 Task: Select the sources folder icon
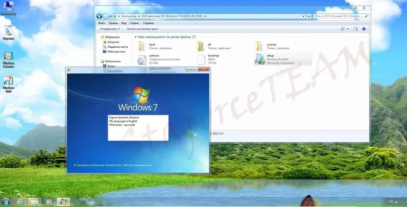coord(259,46)
